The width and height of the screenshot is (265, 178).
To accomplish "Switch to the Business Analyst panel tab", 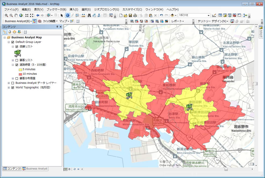I will click(x=35, y=169).
